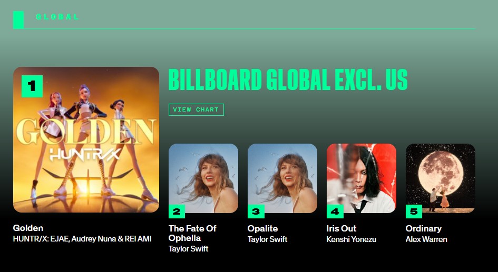
Task: Open the Iris Out title link
Action: 341,228
